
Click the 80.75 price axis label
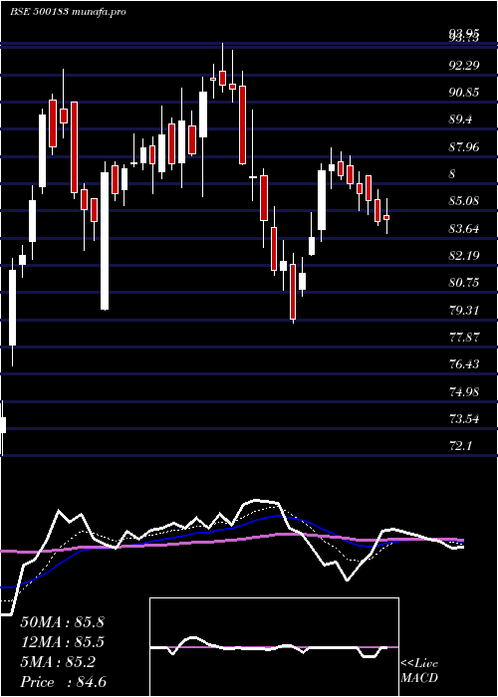pos(464,282)
